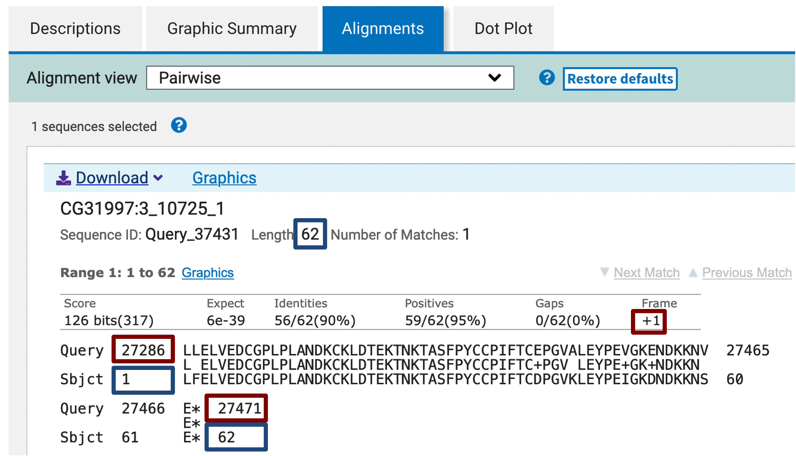Click the Number of Matches text
This screenshot has height=456, width=796.
pos(400,234)
